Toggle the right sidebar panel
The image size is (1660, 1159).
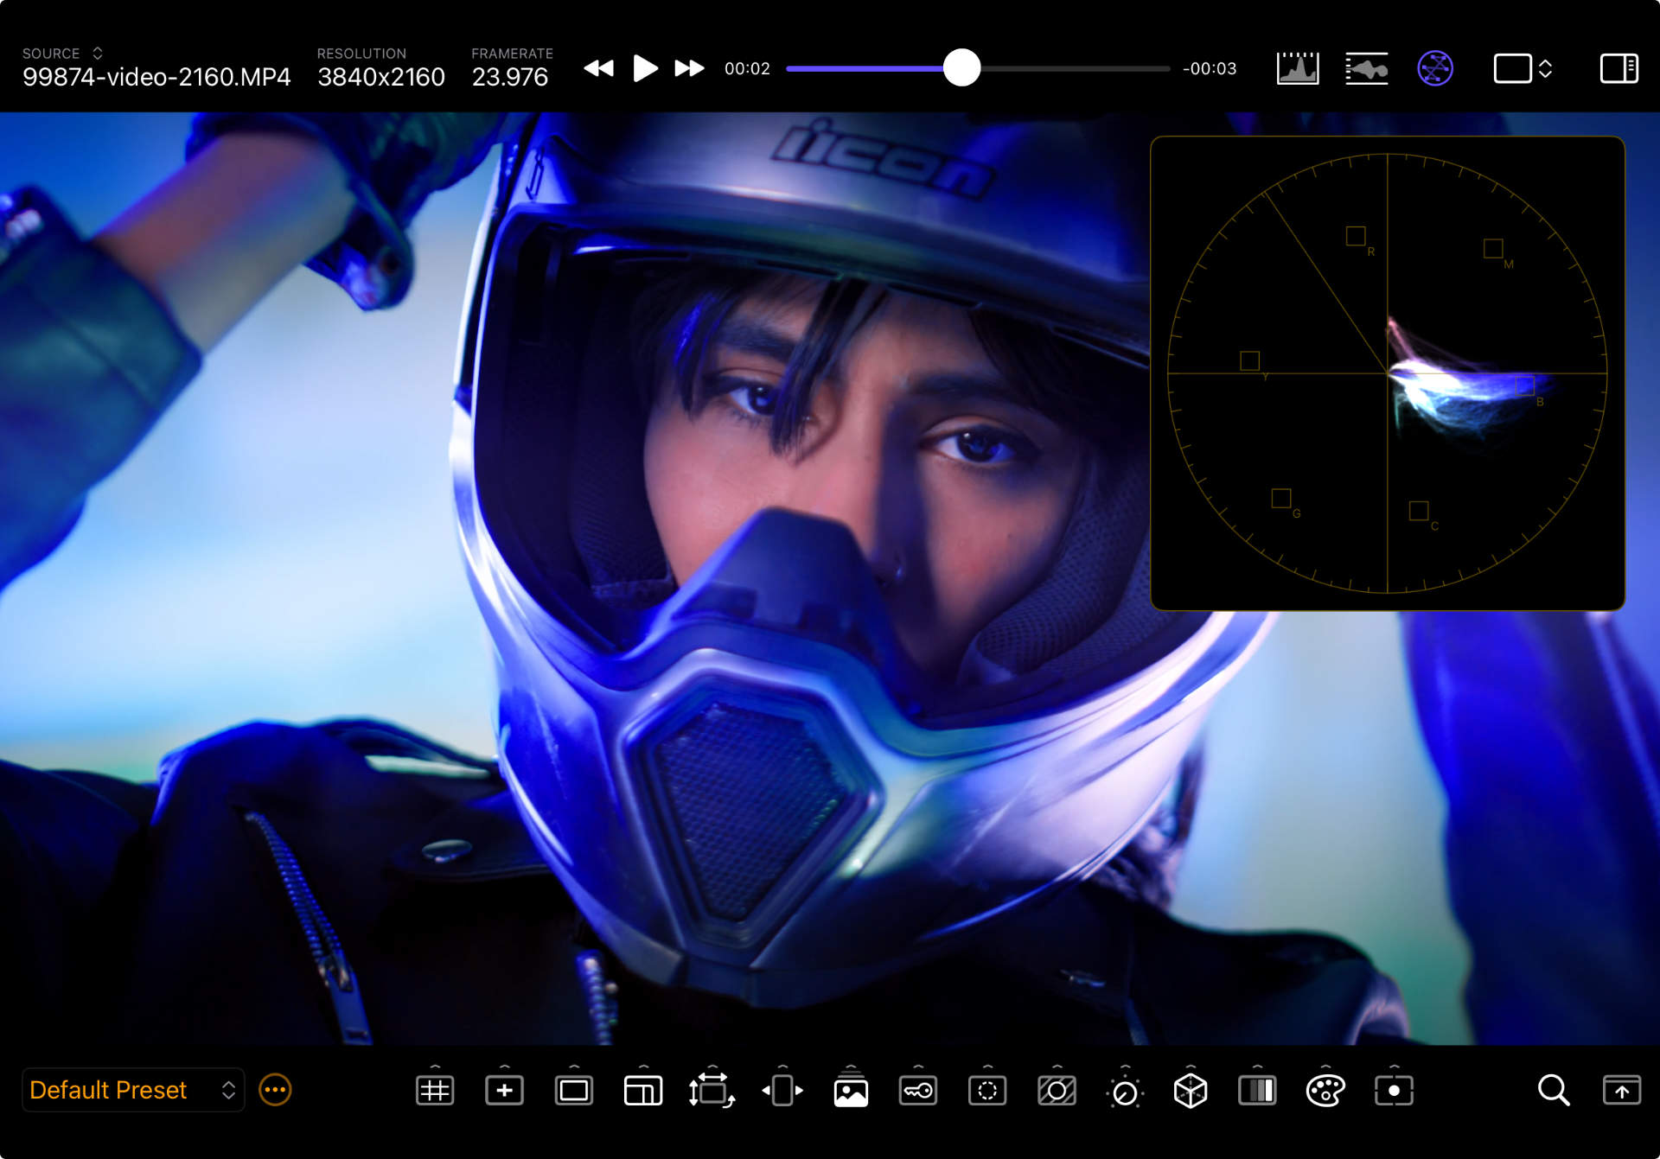pyautogui.click(x=1618, y=68)
